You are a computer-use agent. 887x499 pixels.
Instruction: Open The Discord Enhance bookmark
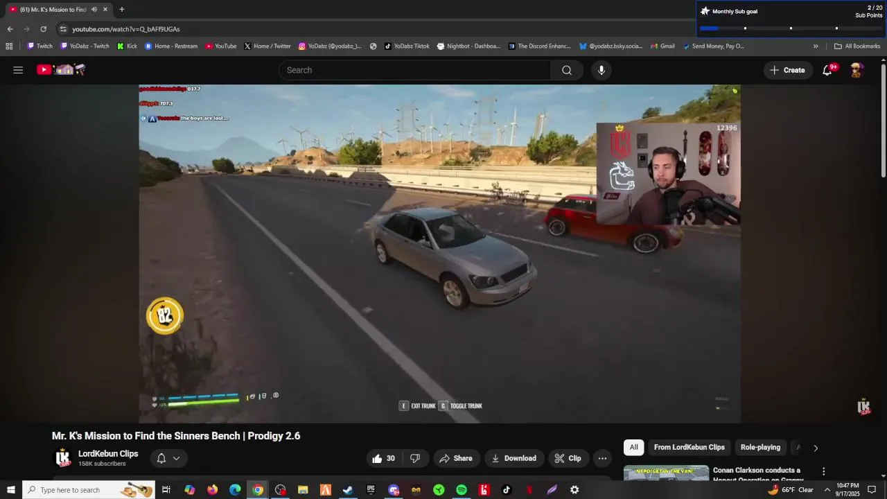click(539, 46)
